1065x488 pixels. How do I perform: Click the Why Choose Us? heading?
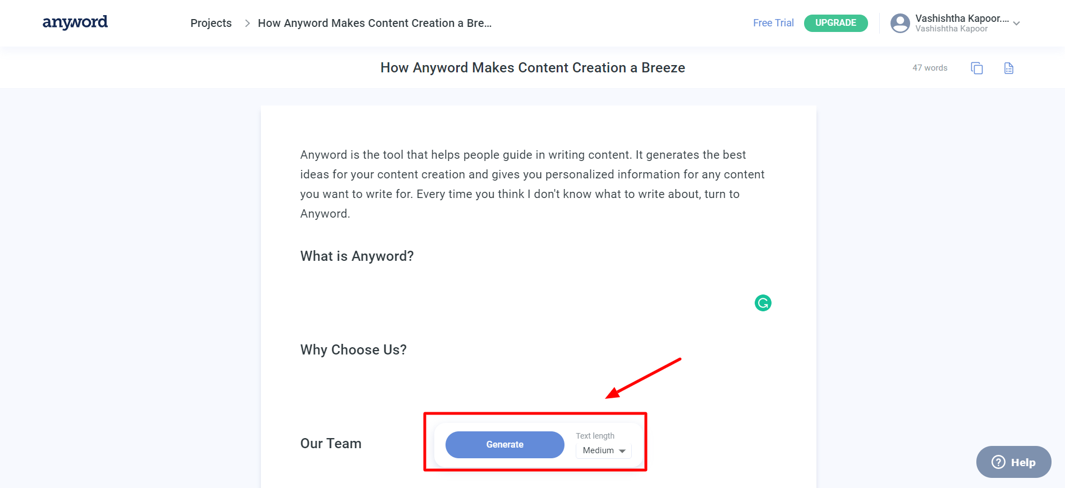point(354,350)
